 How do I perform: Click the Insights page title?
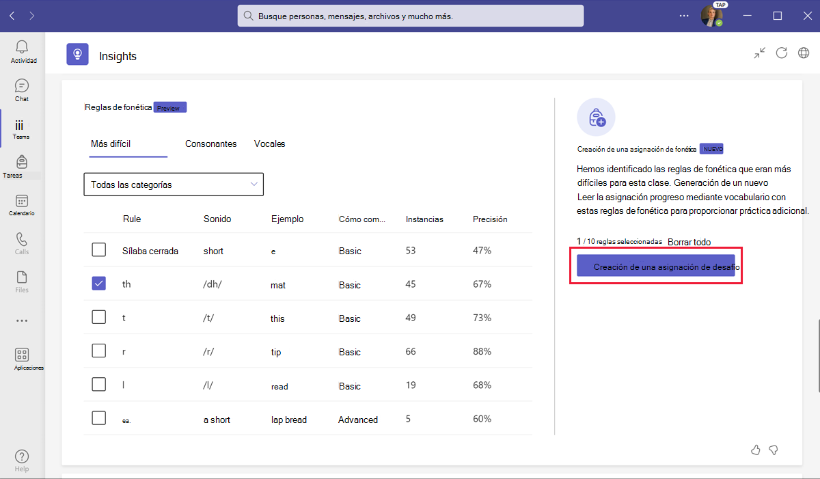pyautogui.click(x=118, y=56)
